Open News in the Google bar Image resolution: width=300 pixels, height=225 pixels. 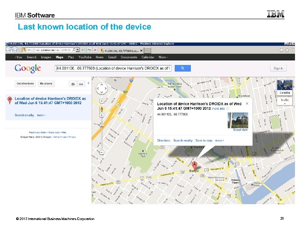100,57
